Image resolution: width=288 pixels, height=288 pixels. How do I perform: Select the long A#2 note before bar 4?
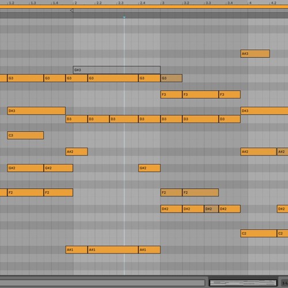point(259,151)
